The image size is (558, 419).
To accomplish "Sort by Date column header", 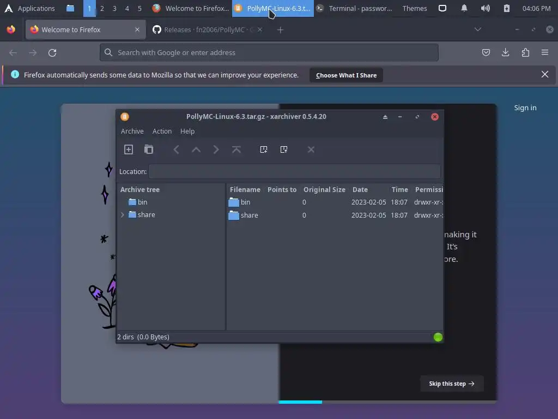I will (x=360, y=189).
